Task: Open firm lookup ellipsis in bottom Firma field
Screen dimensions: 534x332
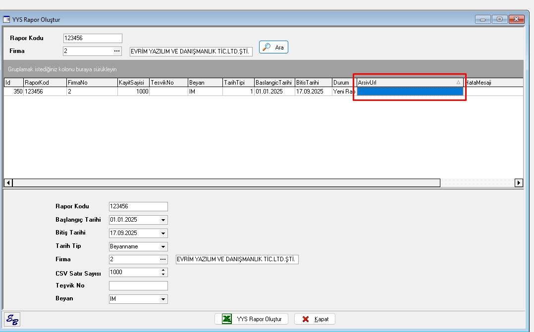Action: [x=162, y=259]
